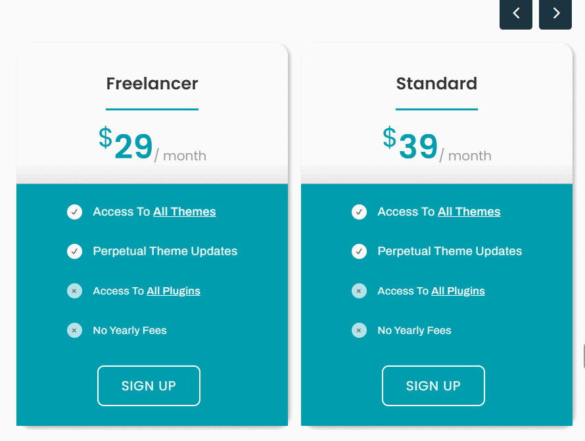Click the X icon beside Freelancer All Plugins
Image resolution: width=585 pixels, height=441 pixels.
[x=75, y=291]
